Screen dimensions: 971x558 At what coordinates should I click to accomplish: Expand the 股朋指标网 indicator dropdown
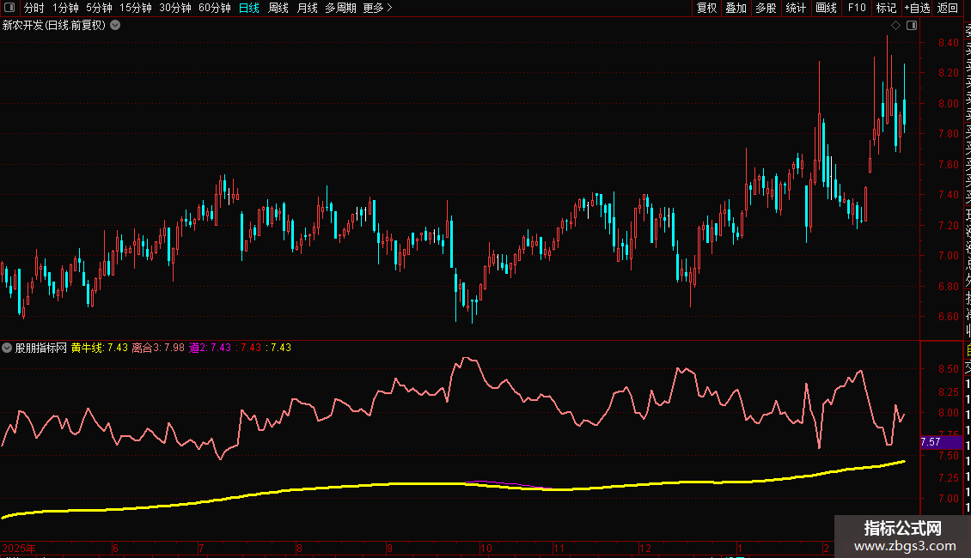(x=8, y=348)
